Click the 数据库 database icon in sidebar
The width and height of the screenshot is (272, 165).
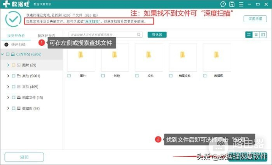pos(19,108)
